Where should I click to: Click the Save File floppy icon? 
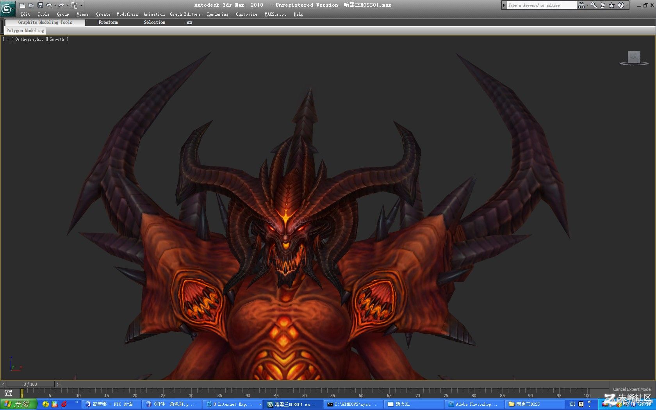[40, 5]
